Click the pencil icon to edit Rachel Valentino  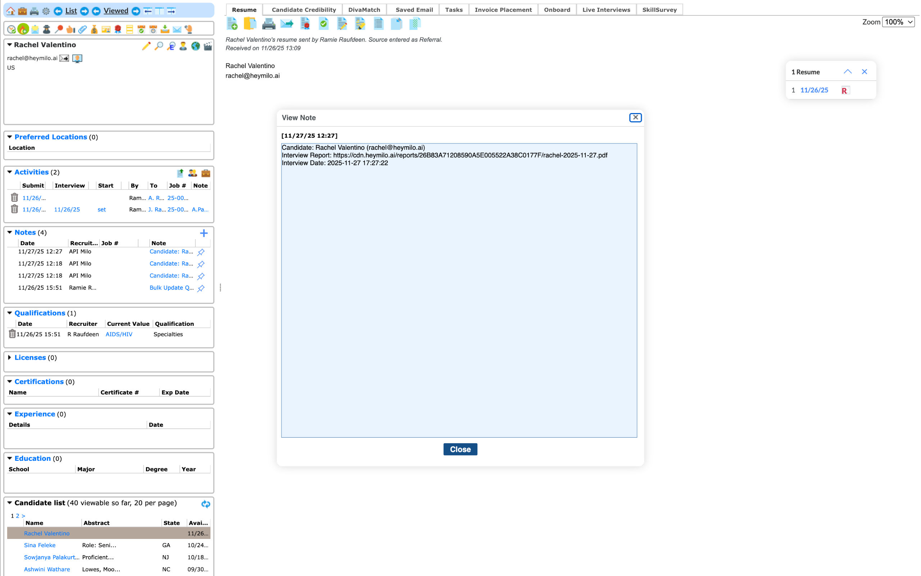pos(146,46)
